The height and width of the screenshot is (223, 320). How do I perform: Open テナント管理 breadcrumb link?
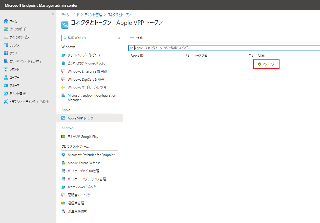93,15
